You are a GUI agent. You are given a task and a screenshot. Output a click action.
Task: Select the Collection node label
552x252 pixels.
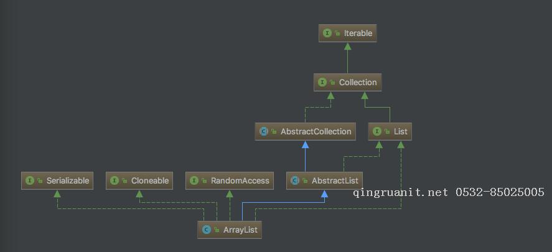(x=357, y=82)
